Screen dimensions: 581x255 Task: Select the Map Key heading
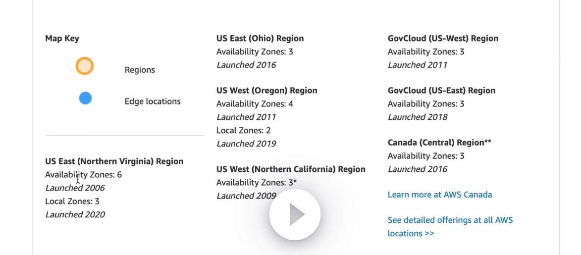(x=62, y=39)
